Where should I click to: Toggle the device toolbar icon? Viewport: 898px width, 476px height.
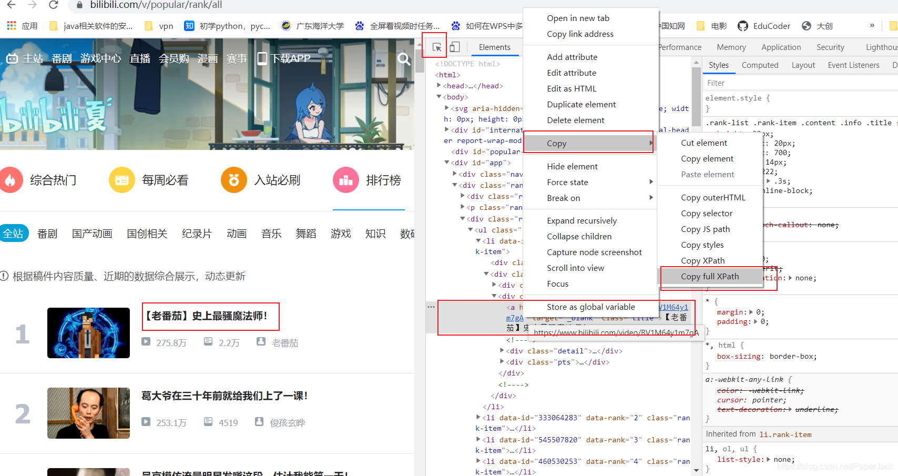pyautogui.click(x=455, y=47)
